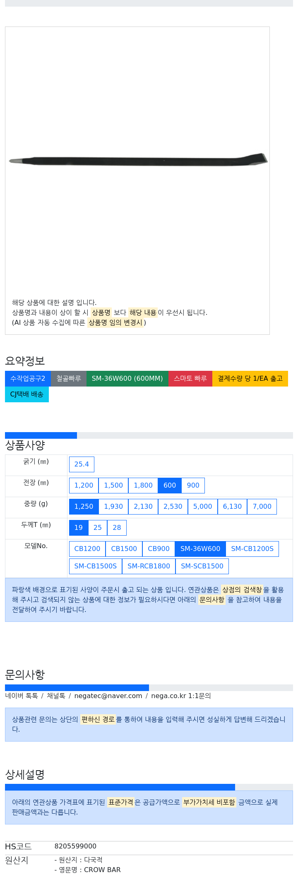Select the 수작업공구2 category tag
Screen dimensions: 298x875
pyautogui.click(x=28, y=379)
